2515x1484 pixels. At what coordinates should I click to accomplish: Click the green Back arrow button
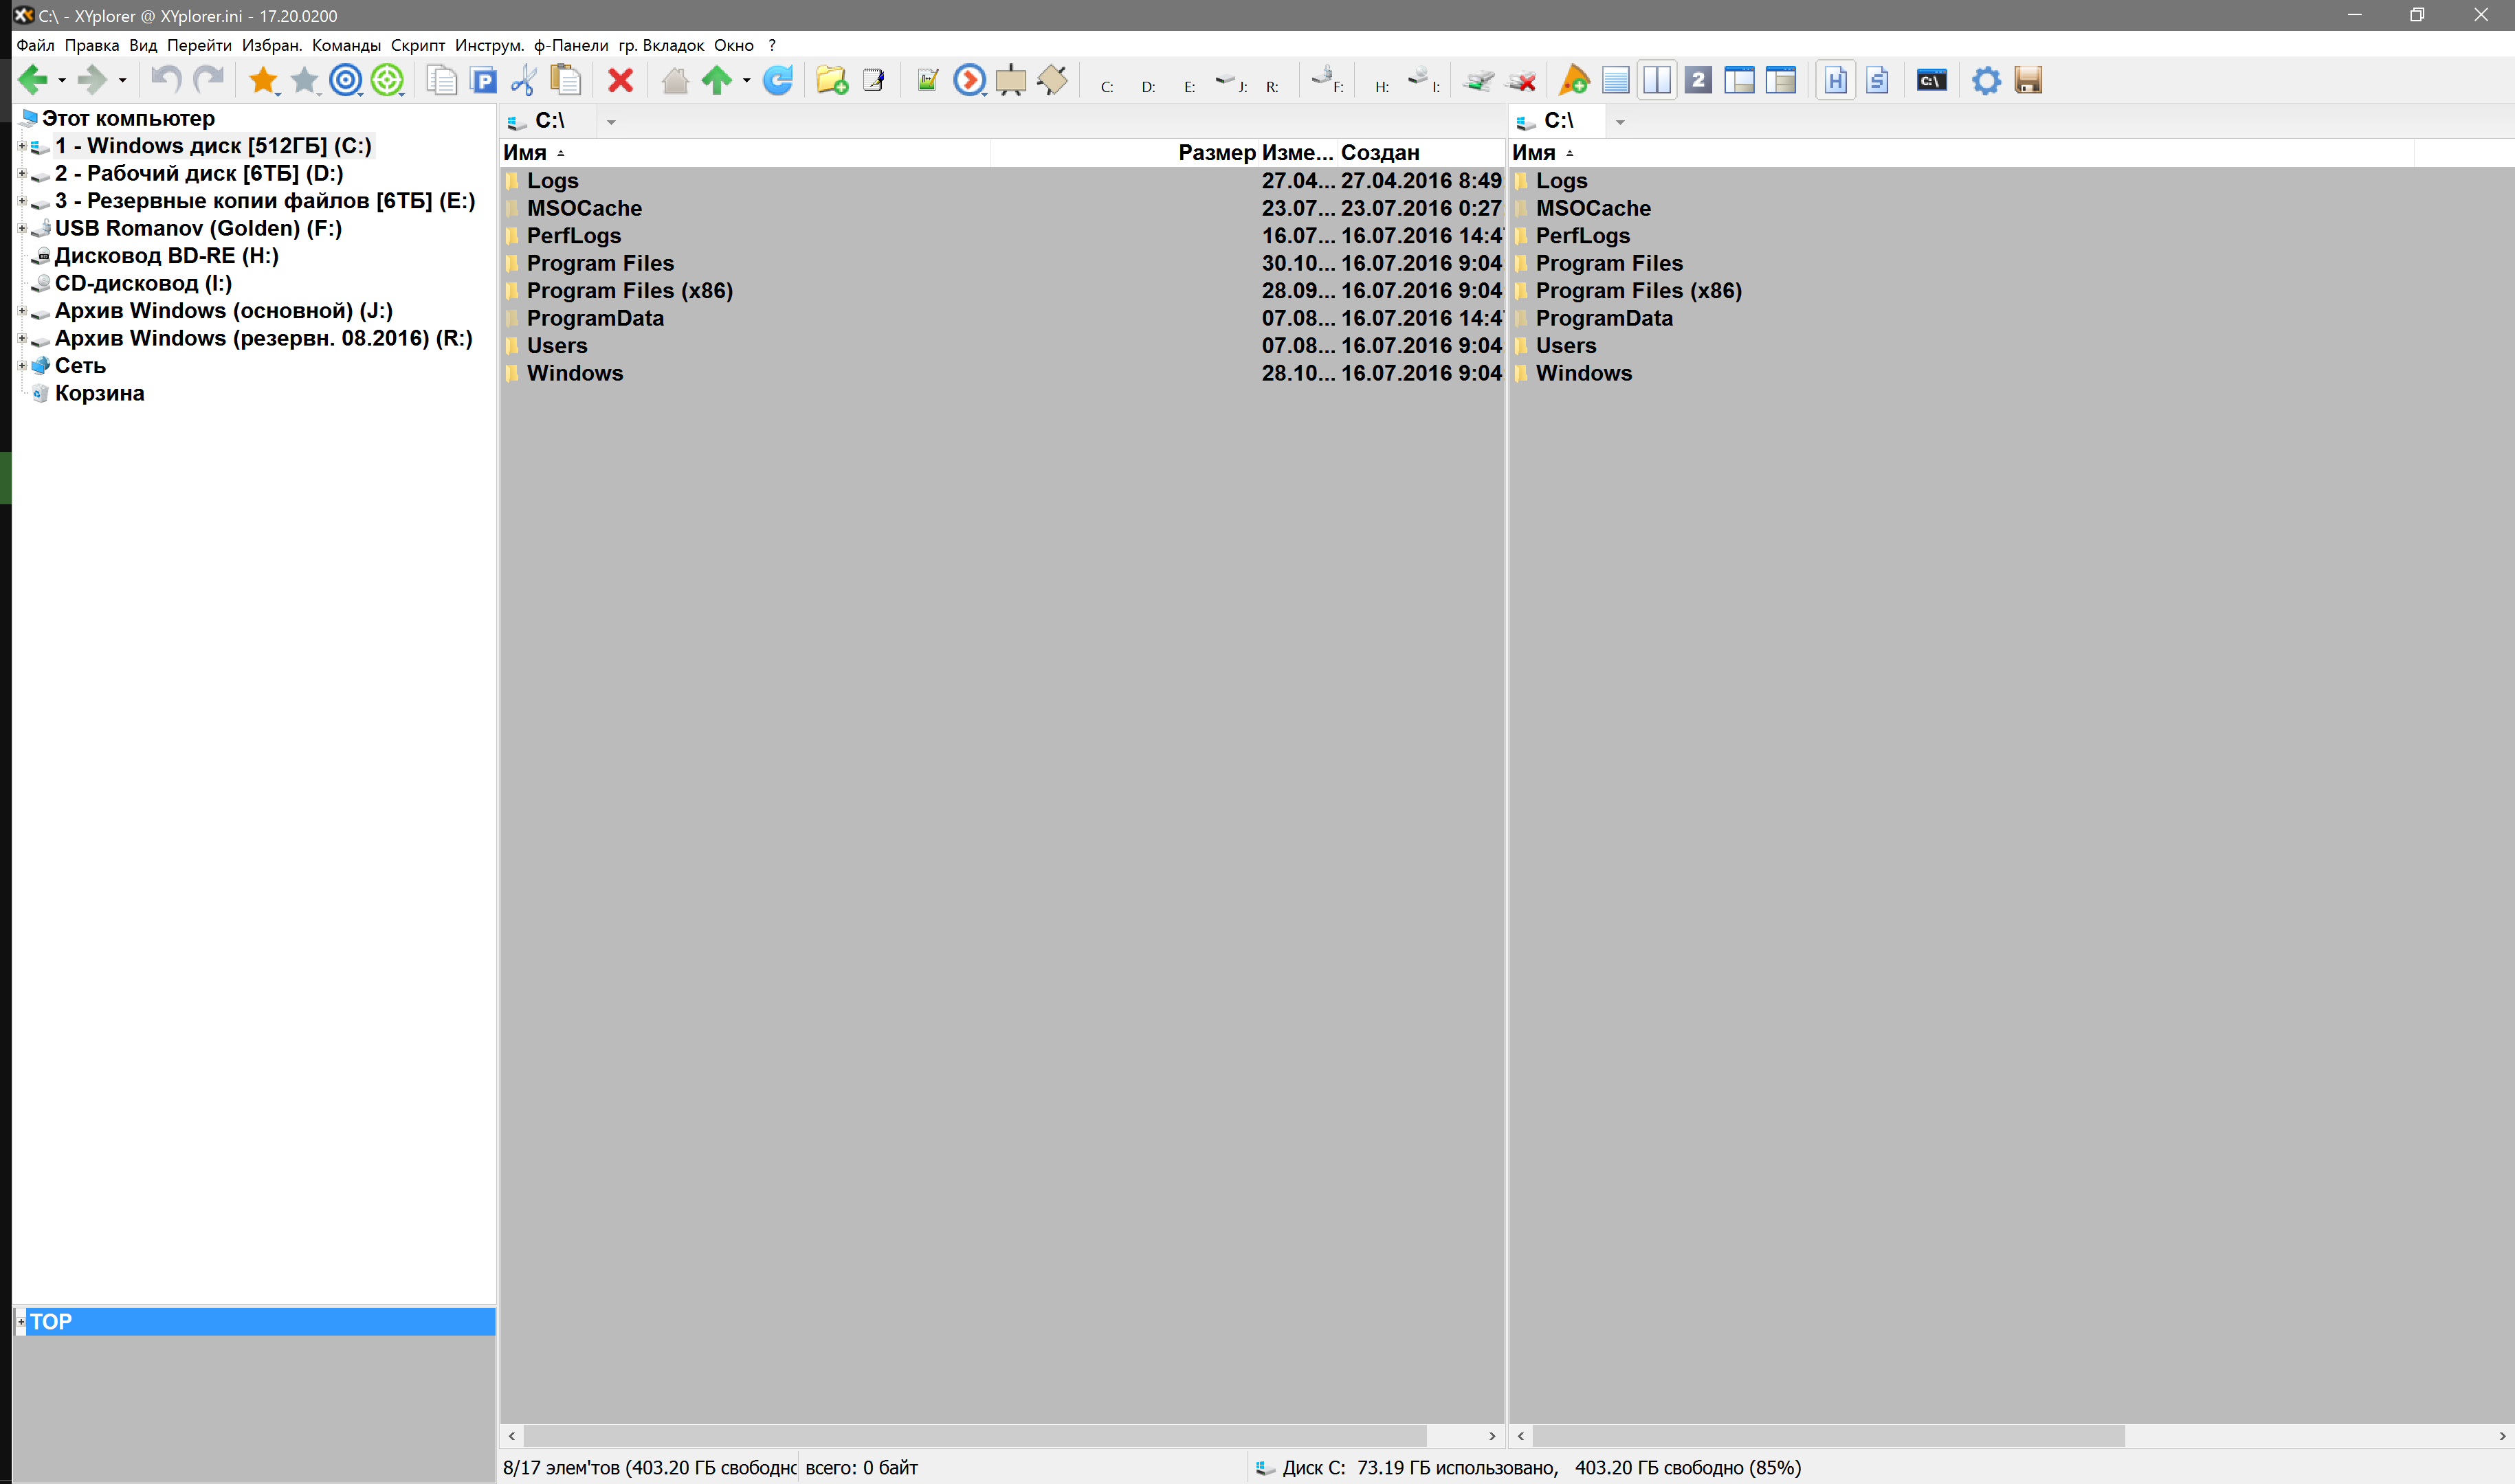click(33, 80)
